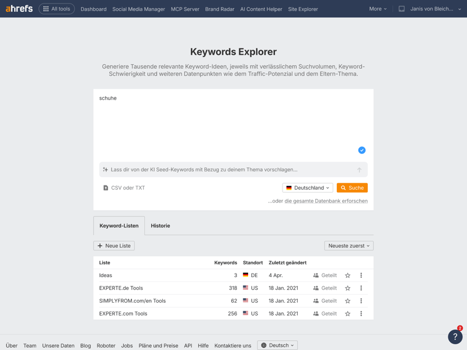Open Unsere Daten footer link
Viewport: 467px width, 350px height.
pos(58,345)
